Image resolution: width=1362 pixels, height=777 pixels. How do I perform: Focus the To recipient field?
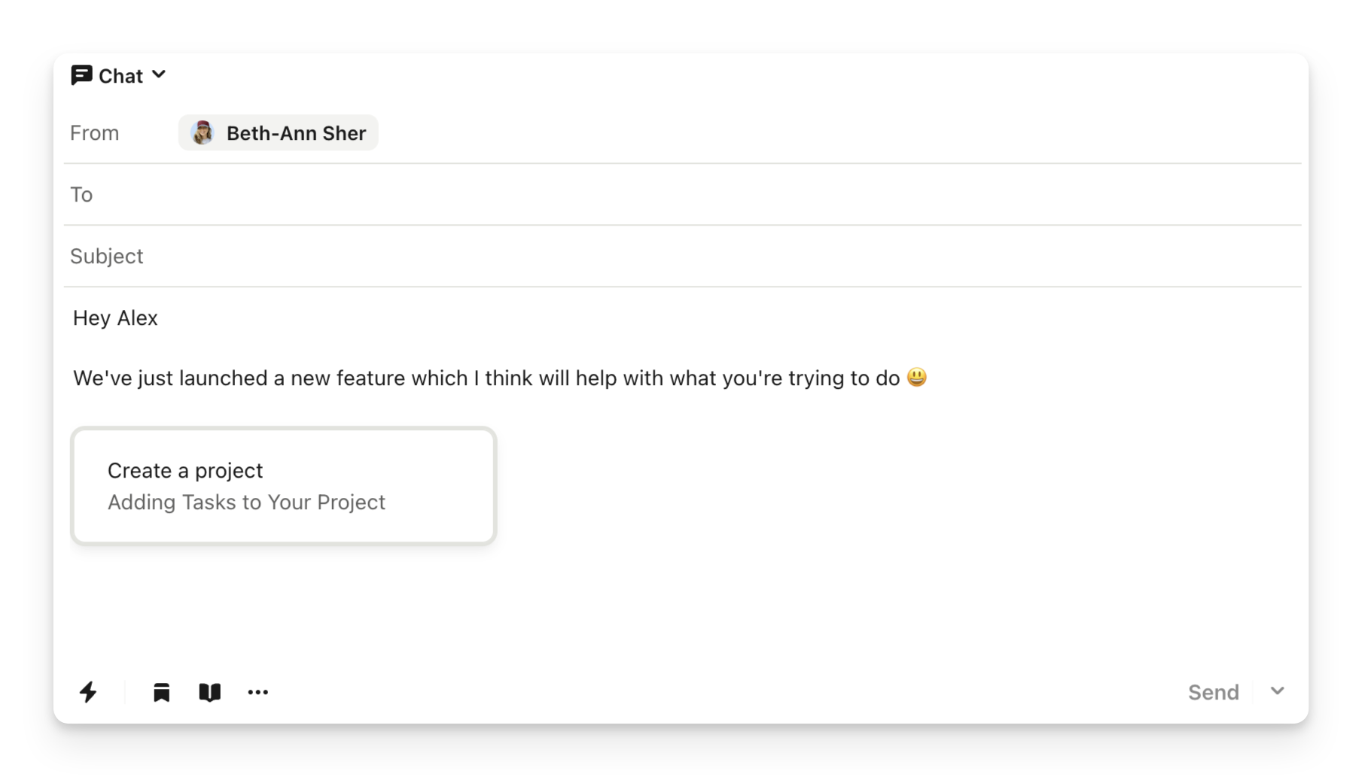click(678, 195)
